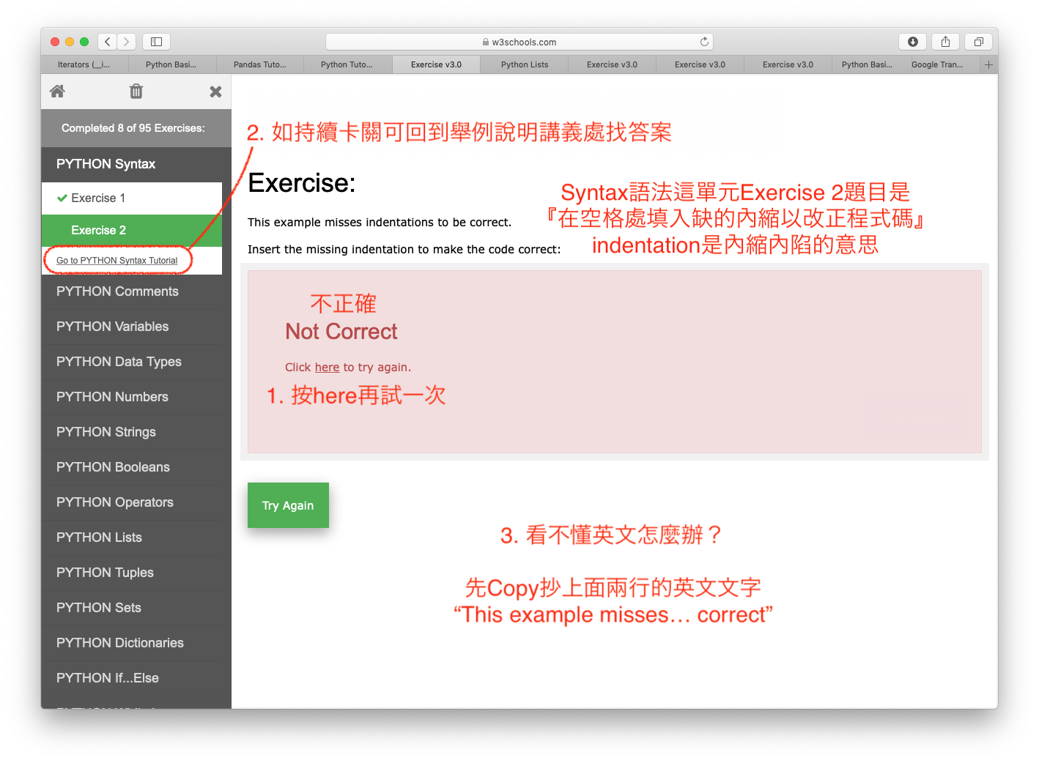Expand the PYTHON Comments section
This screenshot has width=1039, height=763.
point(117,291)
